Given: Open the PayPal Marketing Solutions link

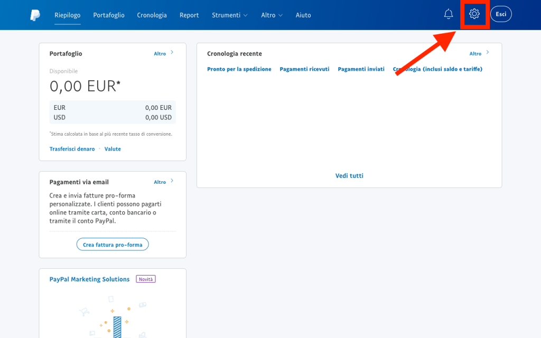Looking at the screenshot, I should pyautogui.click(x=89, y=279).
